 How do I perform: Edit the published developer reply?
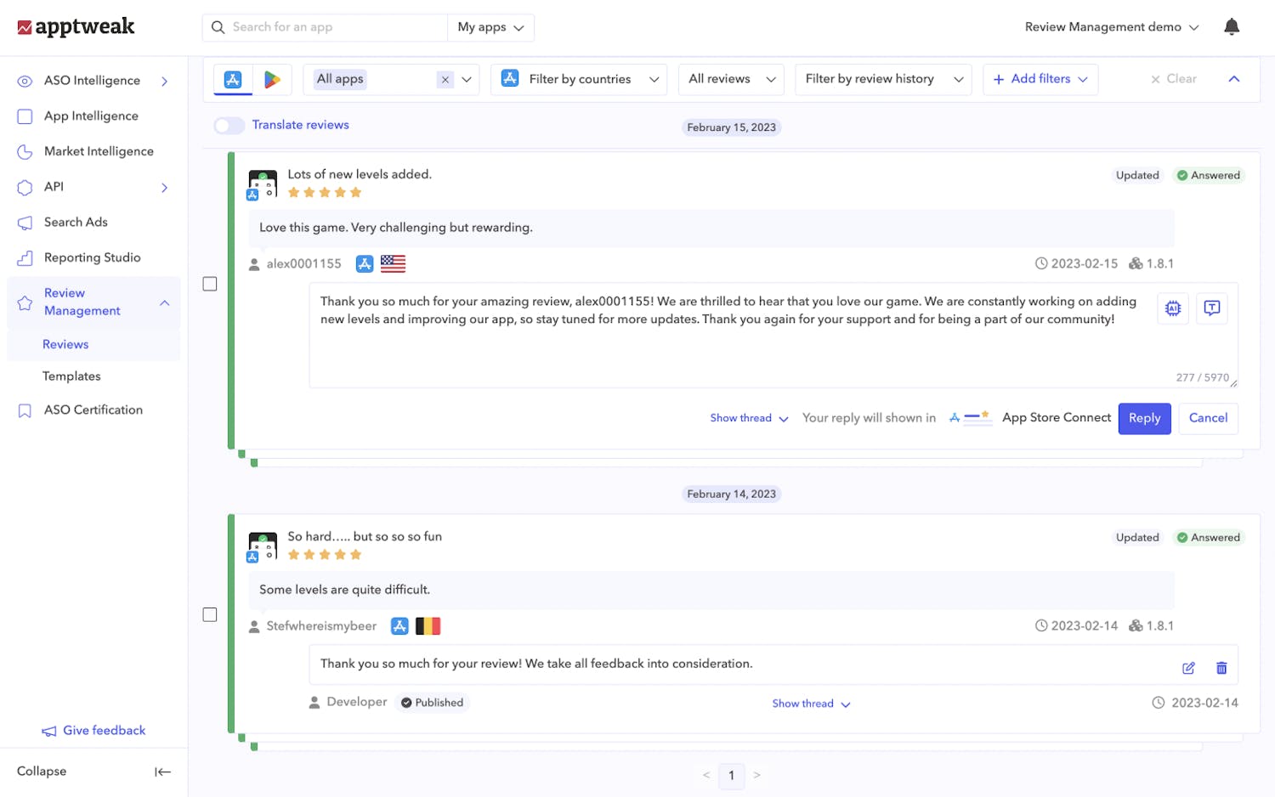(1188, 668)
